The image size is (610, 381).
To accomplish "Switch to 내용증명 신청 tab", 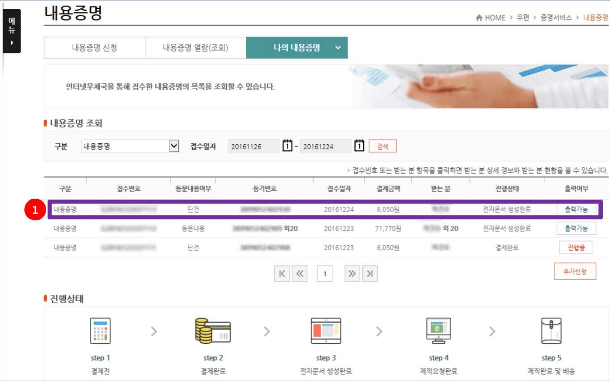I will (95, 47).
